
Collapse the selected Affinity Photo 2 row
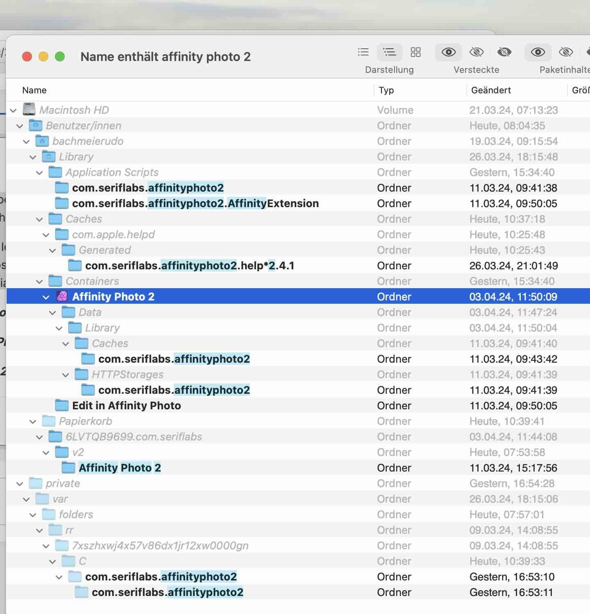coord(46,297)
